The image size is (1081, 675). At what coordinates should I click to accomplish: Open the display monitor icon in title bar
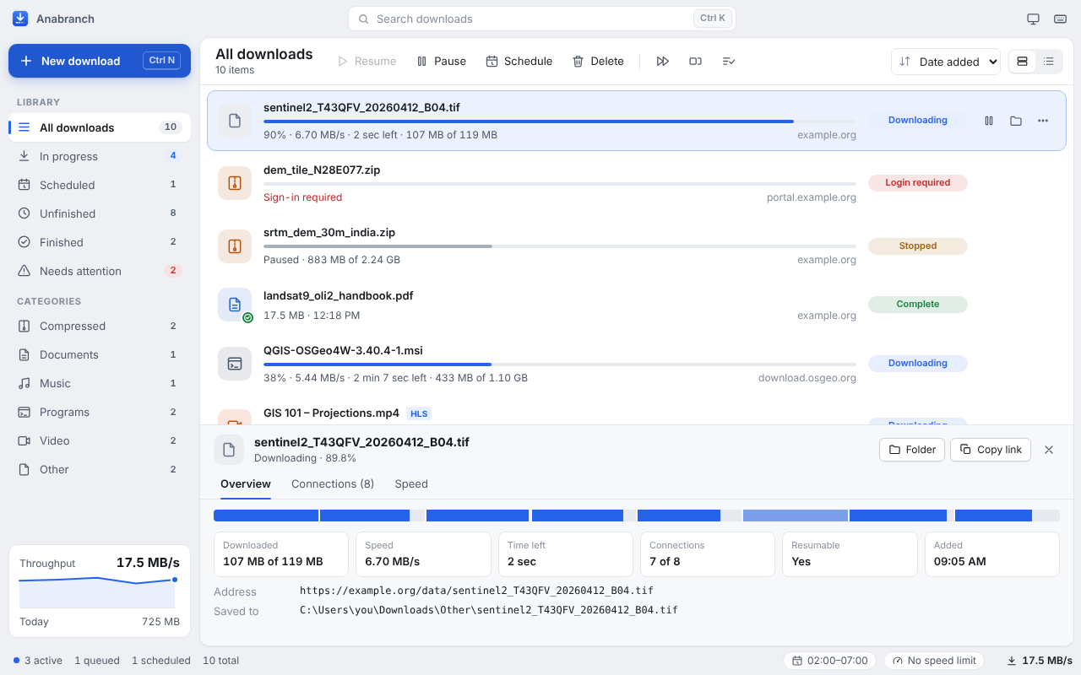[1033, 19]
